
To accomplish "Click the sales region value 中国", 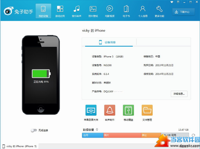I will (x=158, y=57).
